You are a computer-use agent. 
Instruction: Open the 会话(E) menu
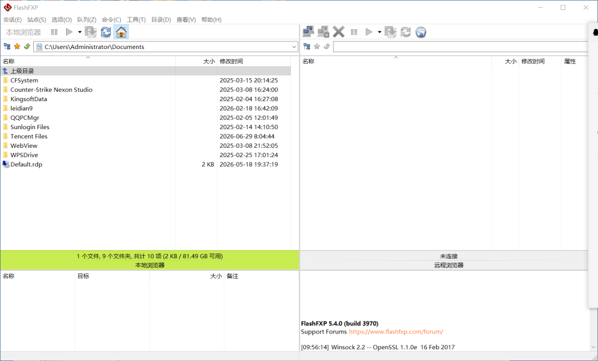(x=13, y=20)
